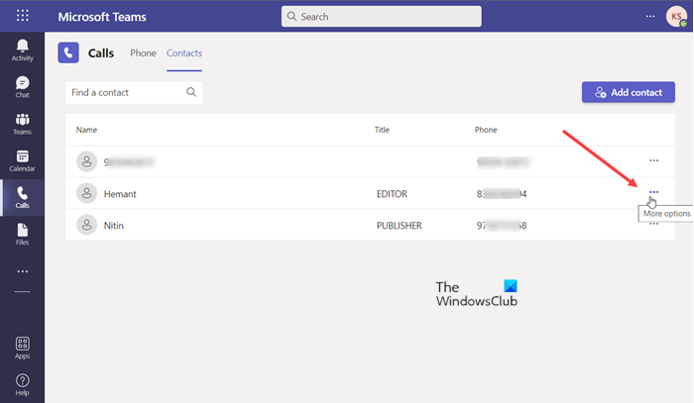Viewport: 694px width, 403px height.
Task: Open the app launcher grid icon
Action: coord(22,16)
